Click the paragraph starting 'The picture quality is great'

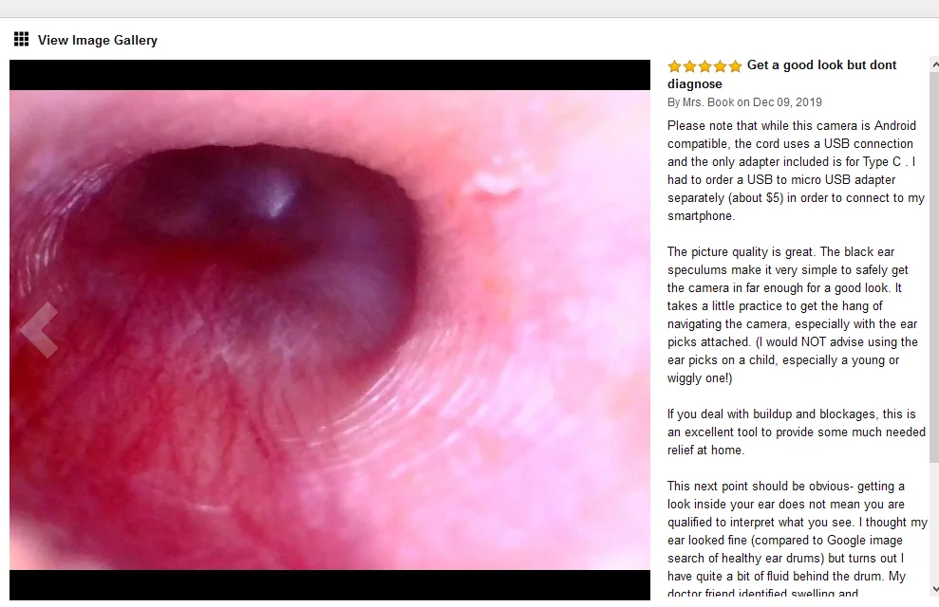tap(792, 315)
